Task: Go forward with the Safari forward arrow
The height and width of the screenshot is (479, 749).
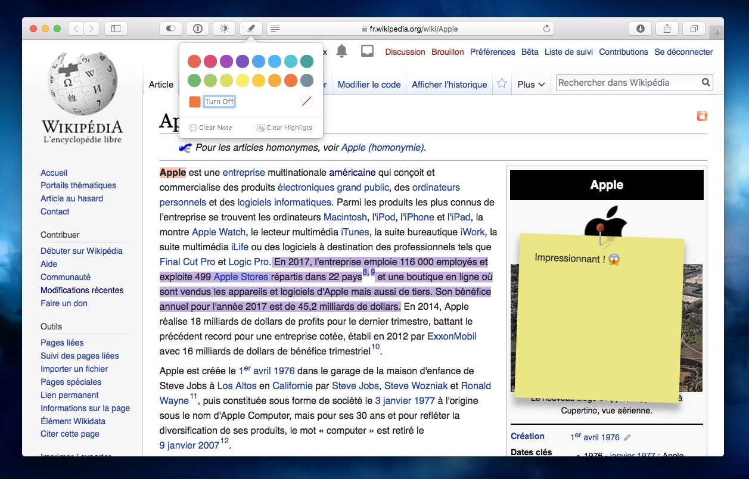Action: click(x=92, y=28)
